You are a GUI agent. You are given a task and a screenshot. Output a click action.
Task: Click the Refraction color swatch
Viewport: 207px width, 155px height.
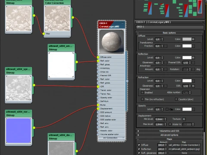point(187,81)
